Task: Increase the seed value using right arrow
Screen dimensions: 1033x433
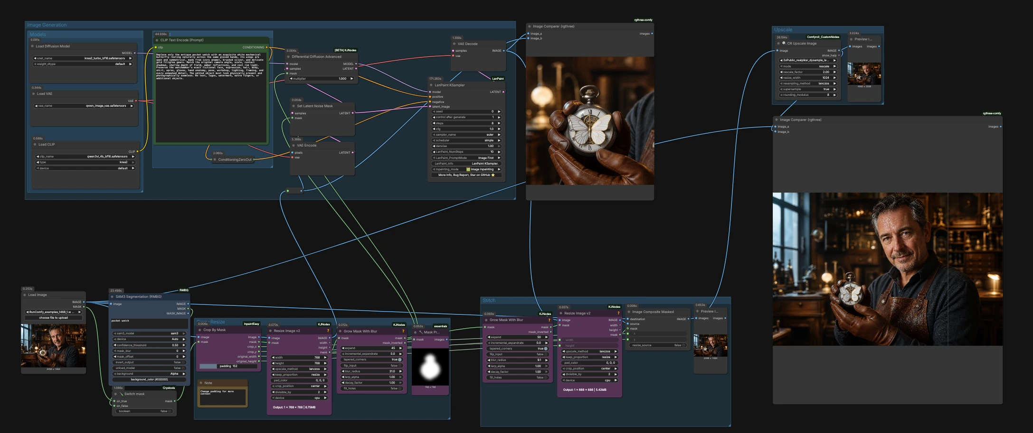Action: coord(499,111)
